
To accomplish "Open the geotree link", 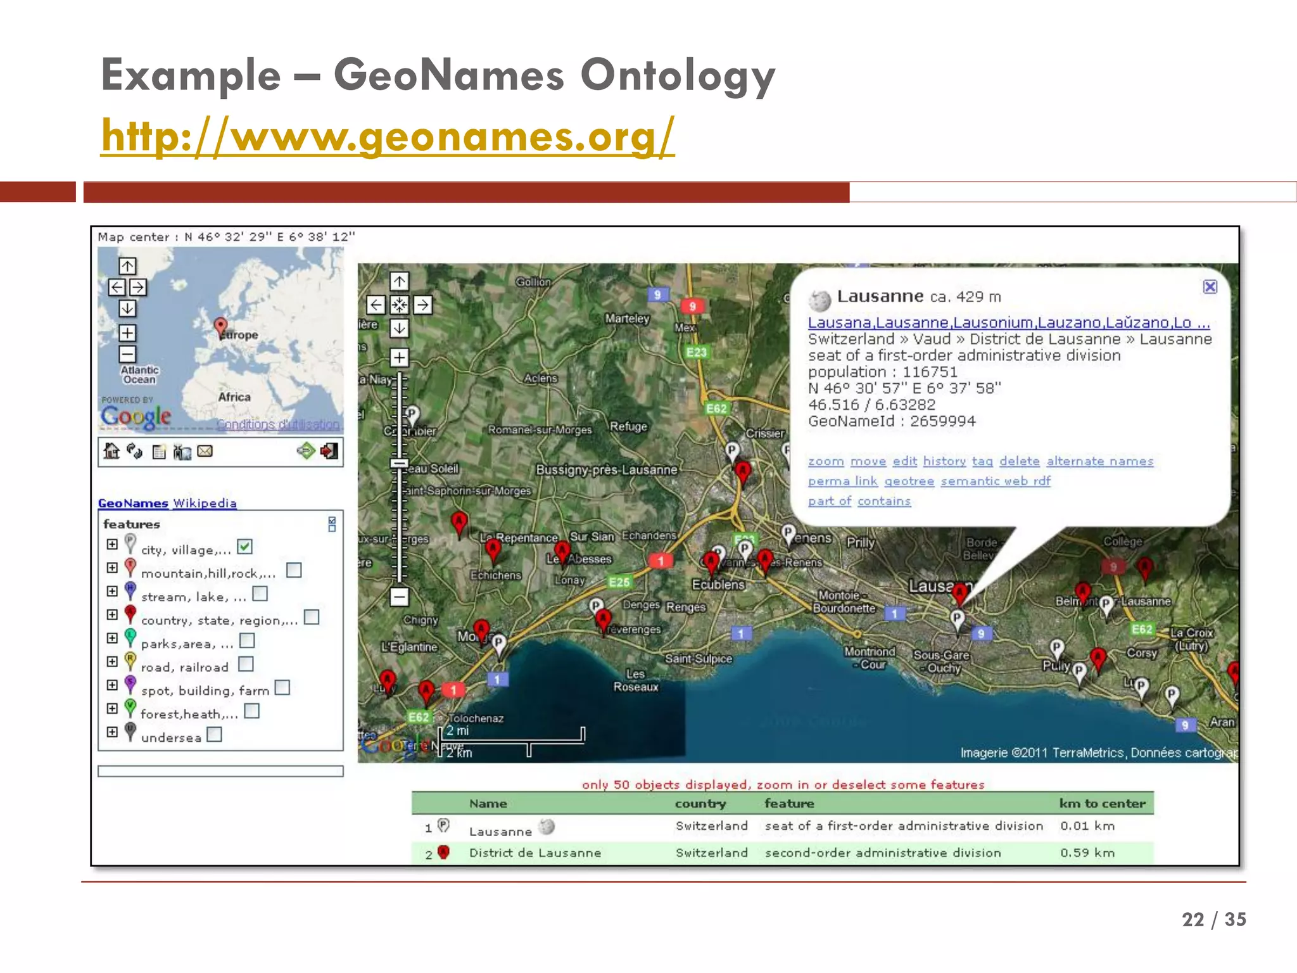I will [x=909, y=481].
